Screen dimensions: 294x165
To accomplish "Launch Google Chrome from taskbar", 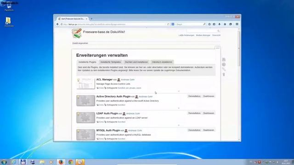I will (x=71, y=162).
